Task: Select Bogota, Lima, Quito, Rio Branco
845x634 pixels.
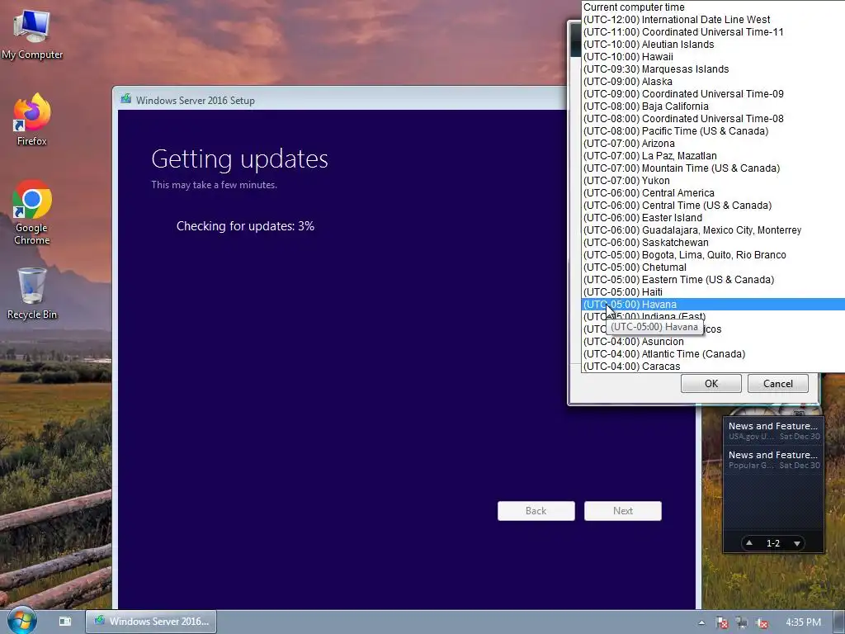Action: [714, 255]
